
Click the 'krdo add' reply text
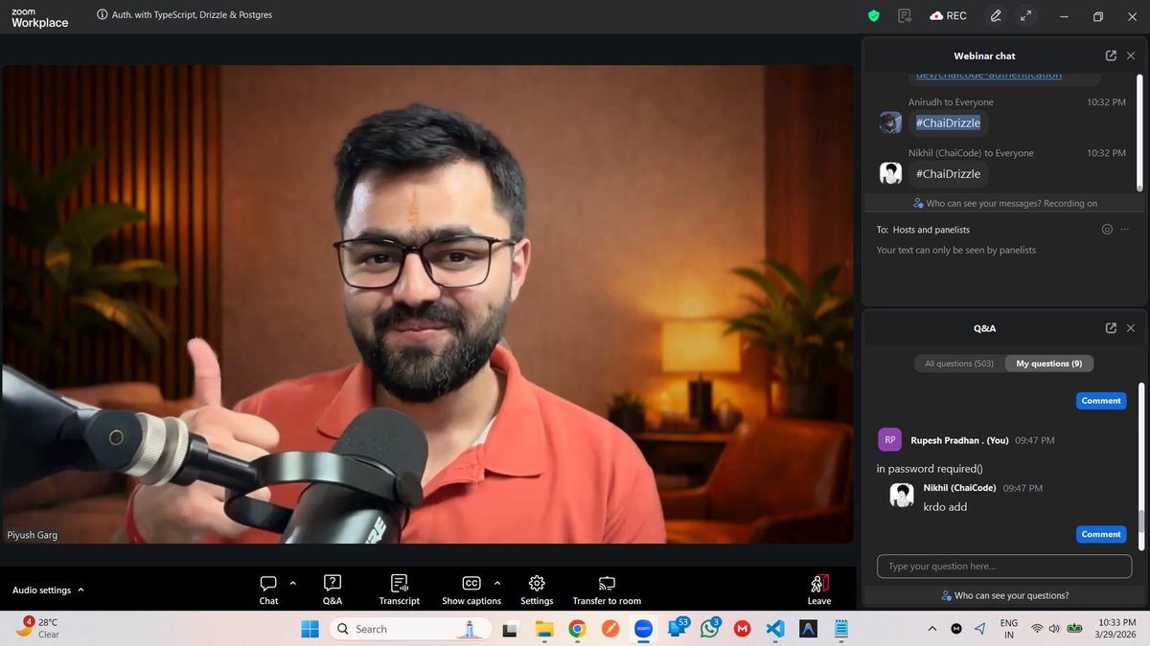(945, 506)
